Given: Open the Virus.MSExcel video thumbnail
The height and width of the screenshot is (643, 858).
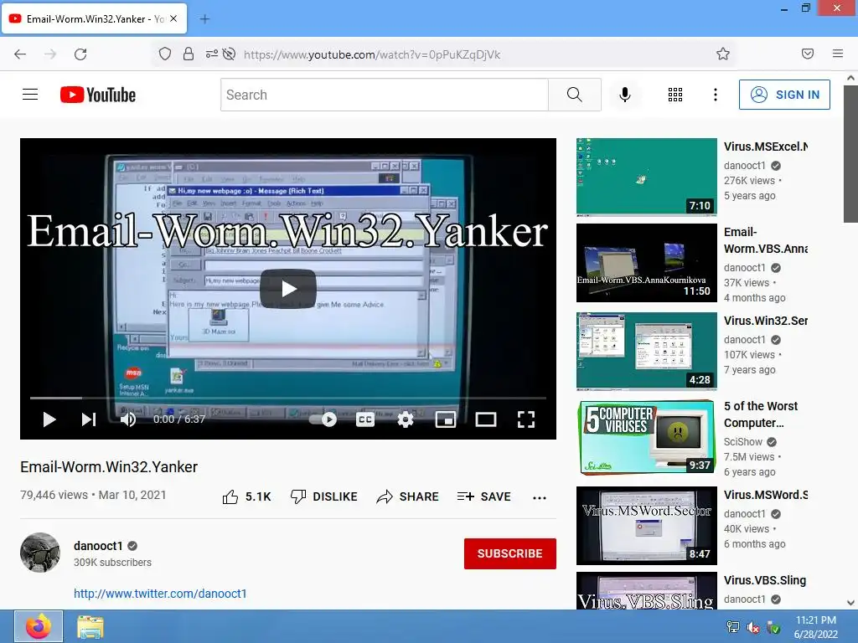Looking at the screenshot, I should pos(646,177).
